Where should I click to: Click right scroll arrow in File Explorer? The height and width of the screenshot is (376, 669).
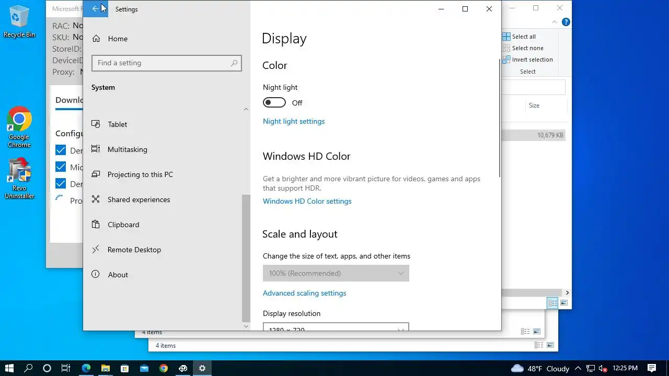pos(567,293)
